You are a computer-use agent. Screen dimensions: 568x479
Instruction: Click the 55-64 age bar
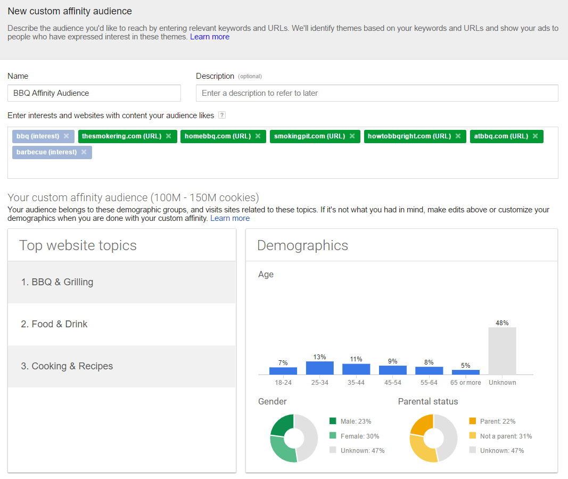429,370
